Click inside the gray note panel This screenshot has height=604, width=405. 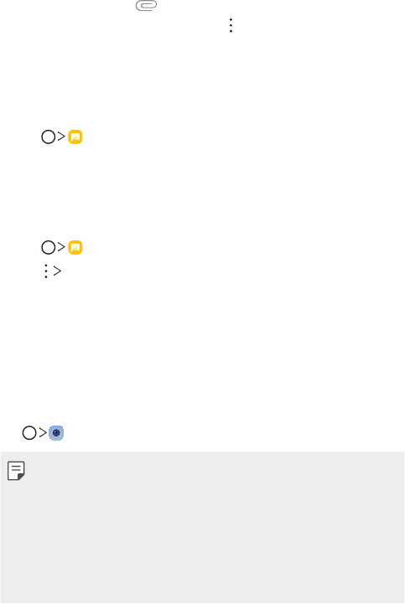[x=203, y=528]
